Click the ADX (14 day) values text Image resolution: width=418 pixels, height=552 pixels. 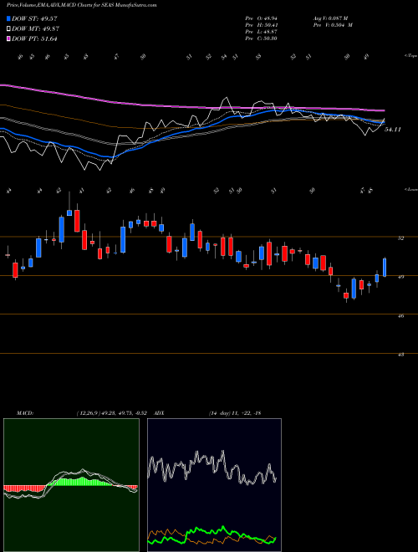[x=234, y=413]
